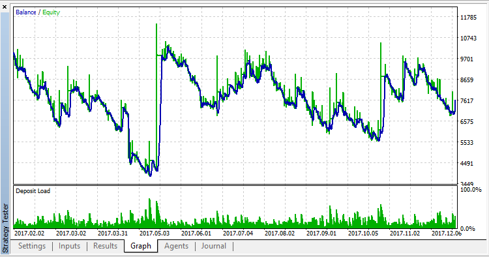Screen dimensions: 489x257
Task: Select the Graph tab
Action: click(141, 246)
